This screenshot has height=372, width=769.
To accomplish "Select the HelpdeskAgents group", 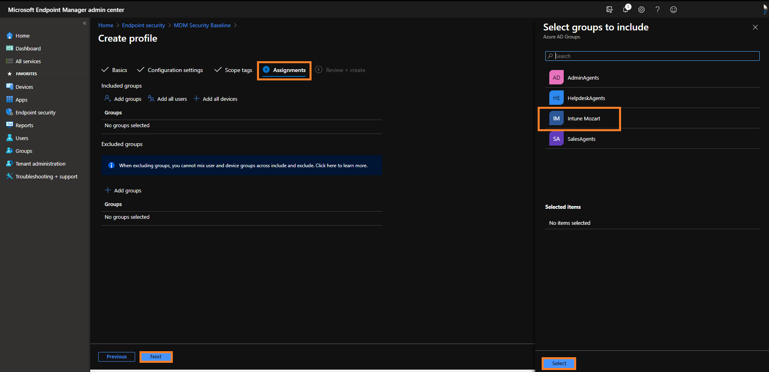I will point(652,98).
